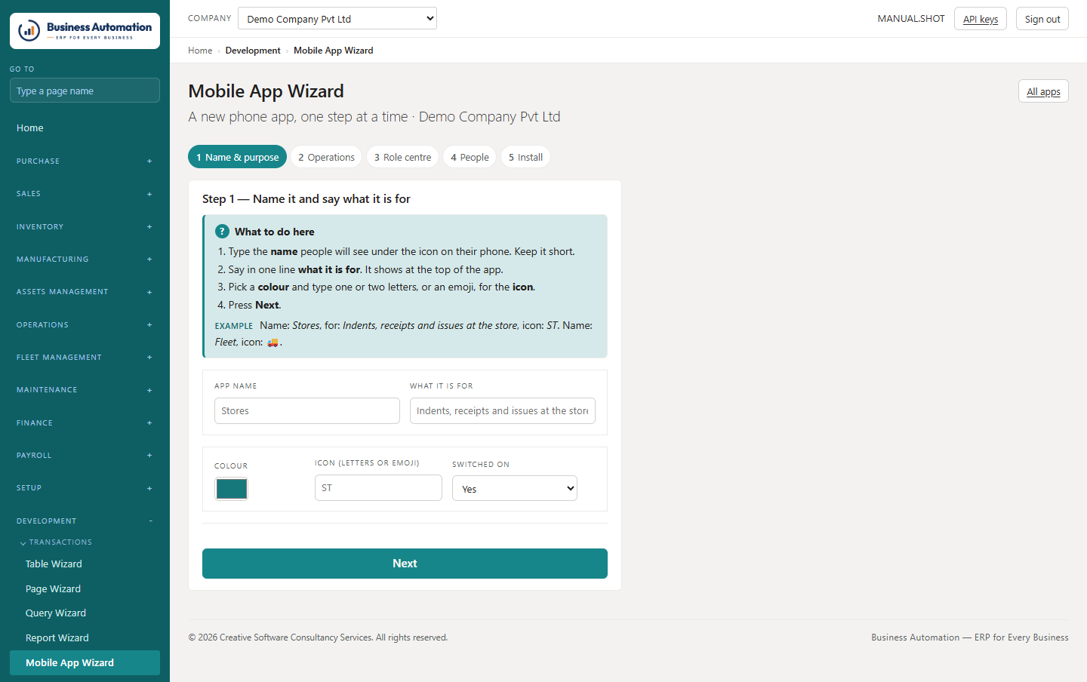Expand the Inventory menu section
The image size is (1087, 682).
[x=85, y=227]
